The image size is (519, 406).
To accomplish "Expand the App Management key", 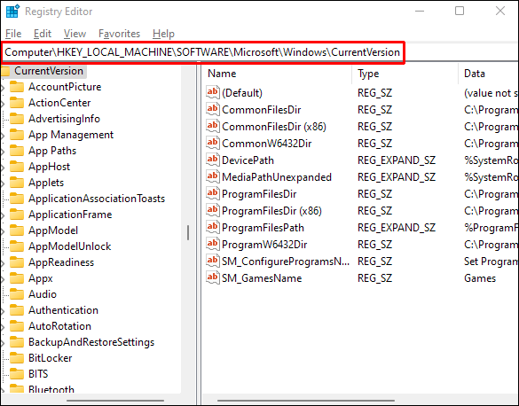I will [3, 136].
